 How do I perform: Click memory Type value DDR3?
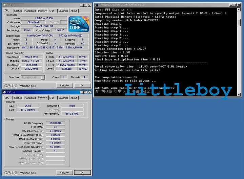click(28, 106)
